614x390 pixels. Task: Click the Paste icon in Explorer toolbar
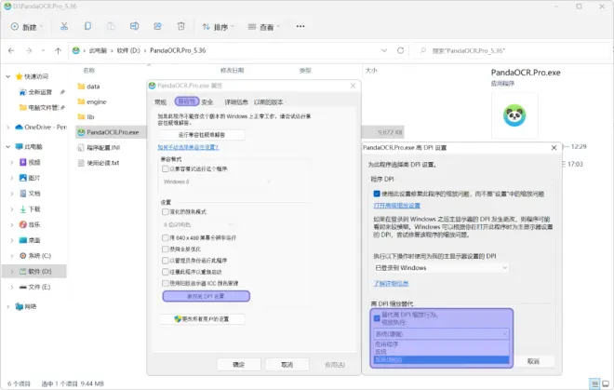[x=111, y=26]
